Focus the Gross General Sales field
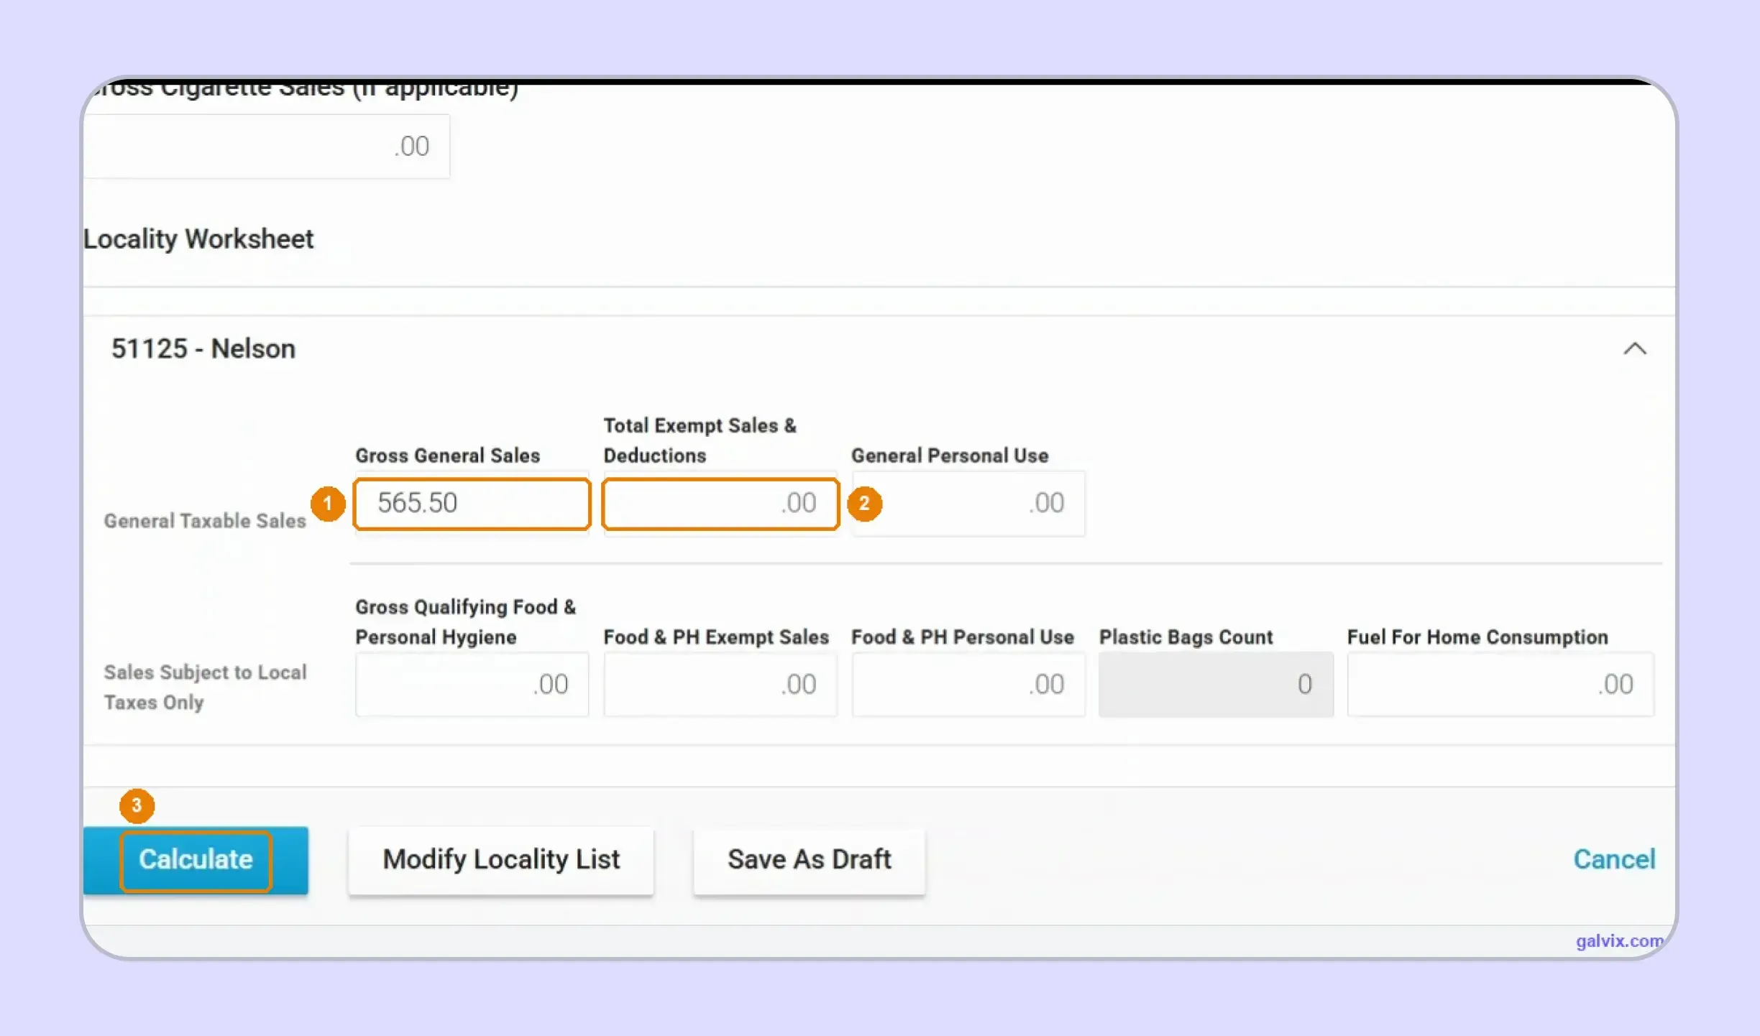Viewport: 1760px width, 1036px height. coord(472,504)
